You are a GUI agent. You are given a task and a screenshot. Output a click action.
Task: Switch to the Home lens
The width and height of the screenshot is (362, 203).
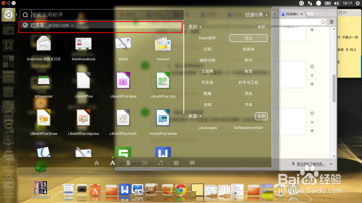(97, 163)
